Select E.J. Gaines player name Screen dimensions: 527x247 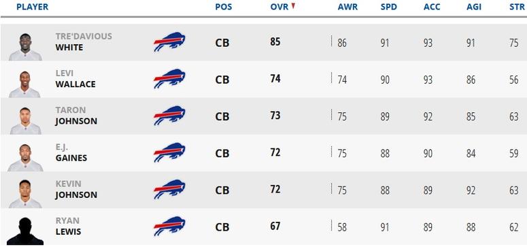71,152
